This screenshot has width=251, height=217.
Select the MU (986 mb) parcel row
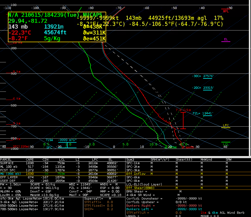62,174
